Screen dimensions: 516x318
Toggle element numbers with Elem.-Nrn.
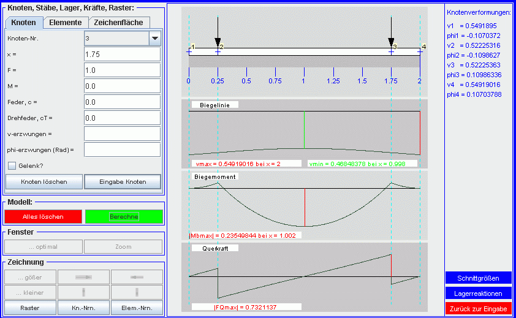tap(137, 308)
